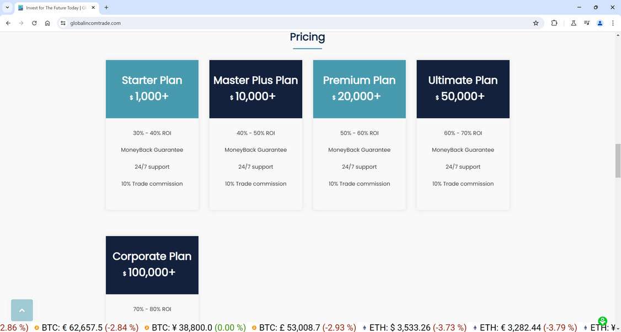621x332 pixels.
Task: Navigate back using the back arrow
Action: point(8,23)
